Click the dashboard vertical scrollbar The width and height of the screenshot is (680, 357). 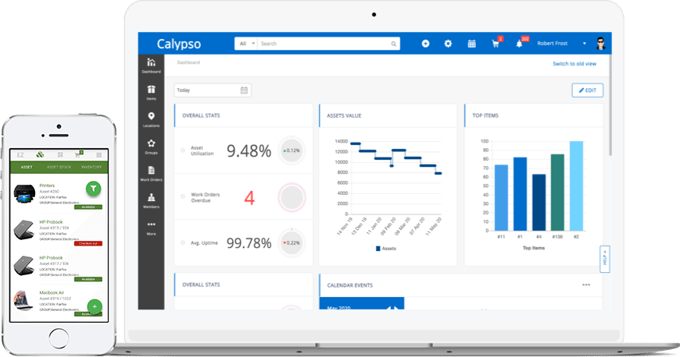(x=610, y=104)
